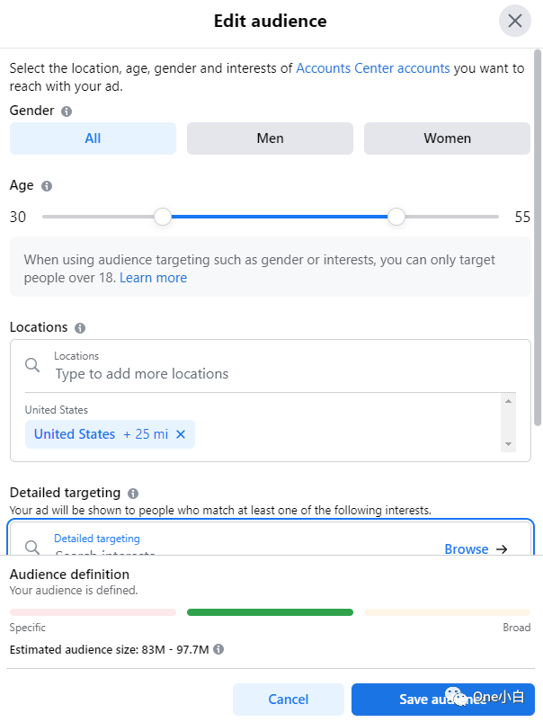Remove the United States location chip

181,434
